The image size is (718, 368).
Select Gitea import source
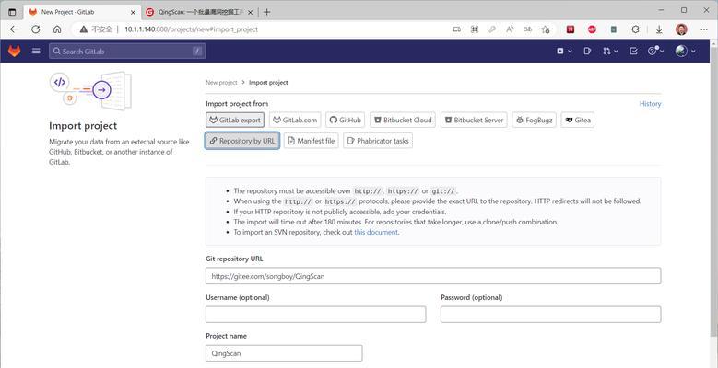pos(577,121)
